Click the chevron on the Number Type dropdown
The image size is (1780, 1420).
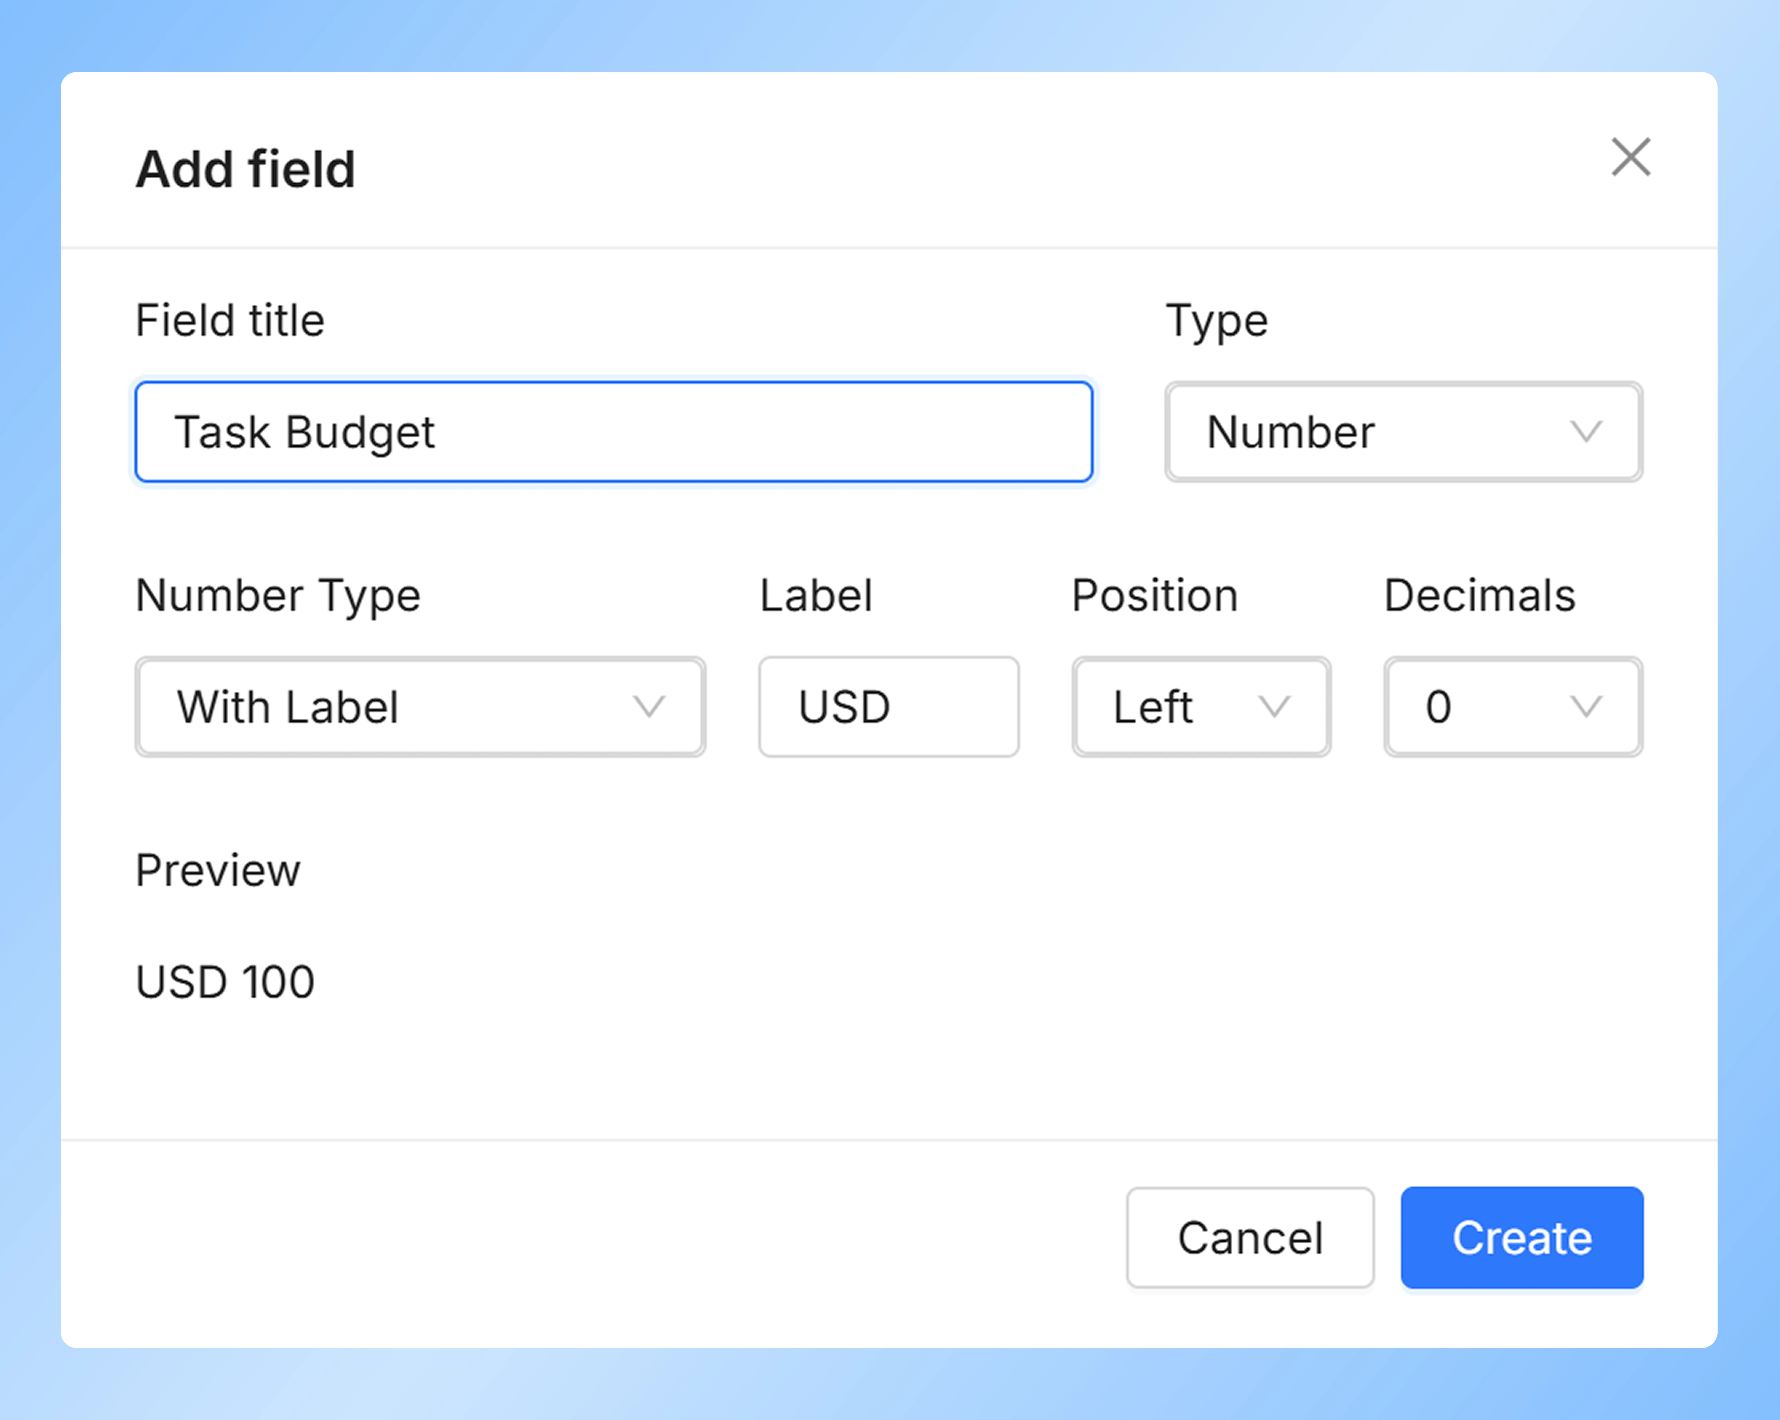(x=651, y=707)
